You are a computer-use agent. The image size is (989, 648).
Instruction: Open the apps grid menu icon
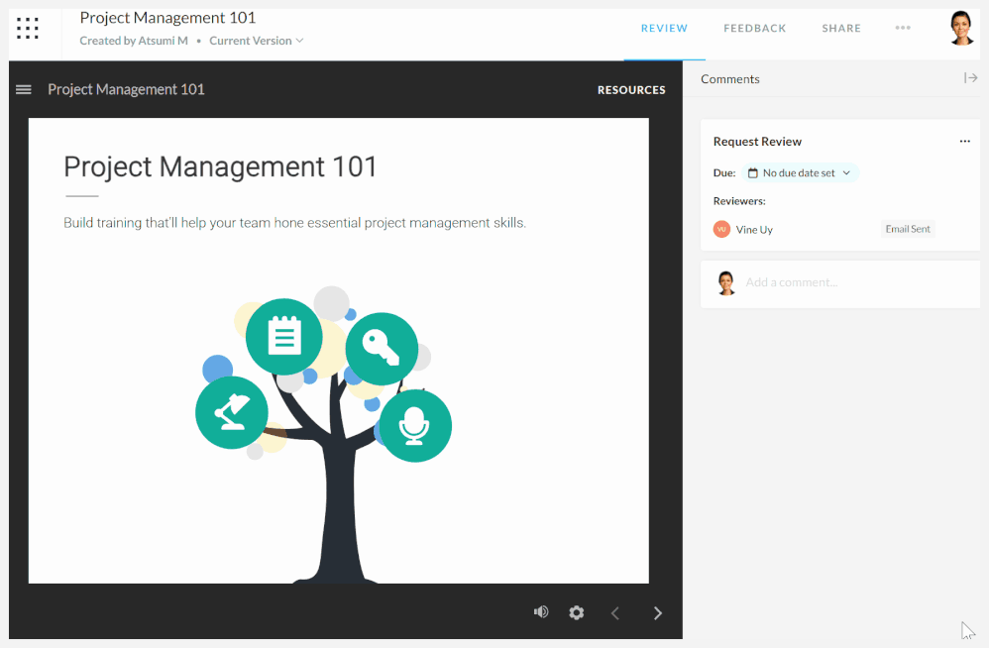(27, 29)
